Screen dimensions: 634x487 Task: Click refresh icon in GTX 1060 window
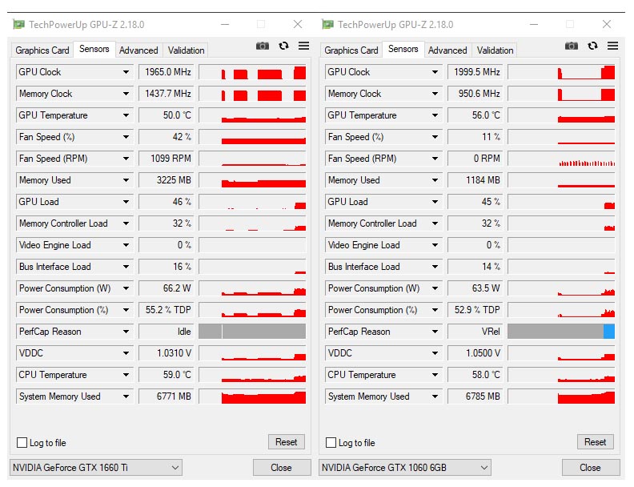(592, 46)
